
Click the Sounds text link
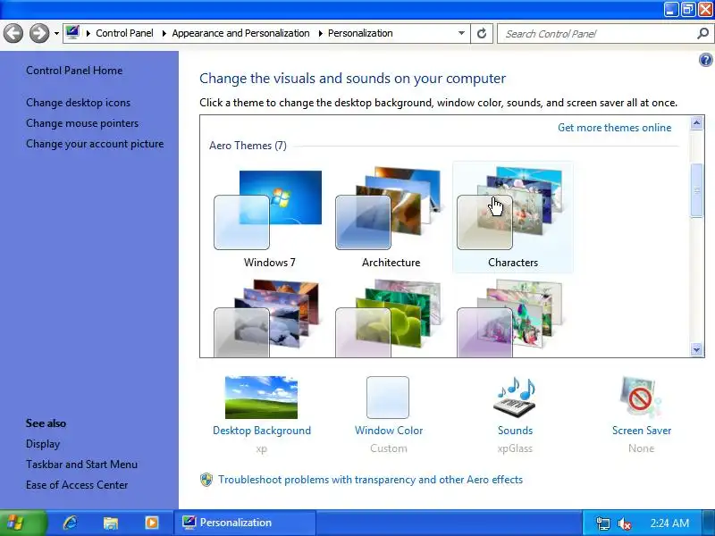(x=516, y=431)
